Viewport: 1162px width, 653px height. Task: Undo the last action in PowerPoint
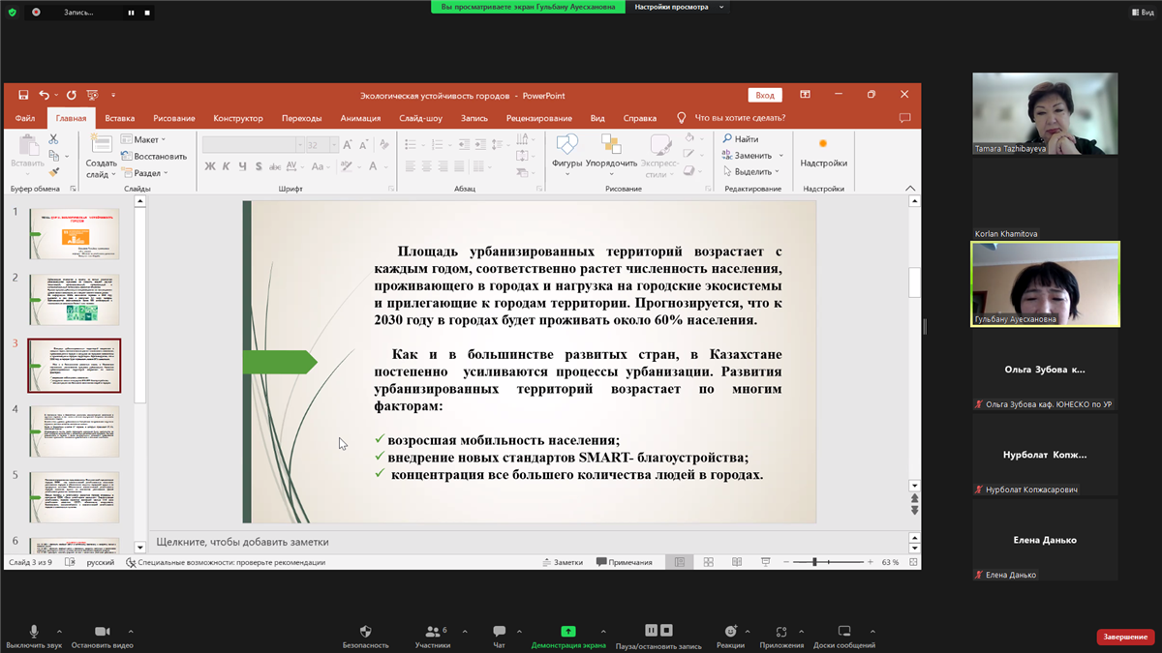point(44,95)
